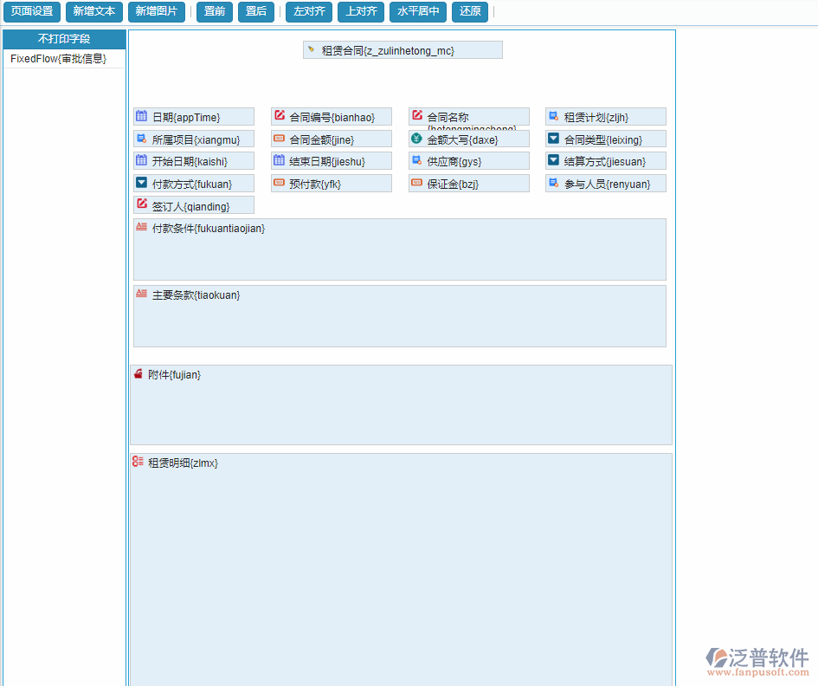818x686 pixels.
Task: Select the 所属项目{xiangmu} field label
Action: coord(196,140)
